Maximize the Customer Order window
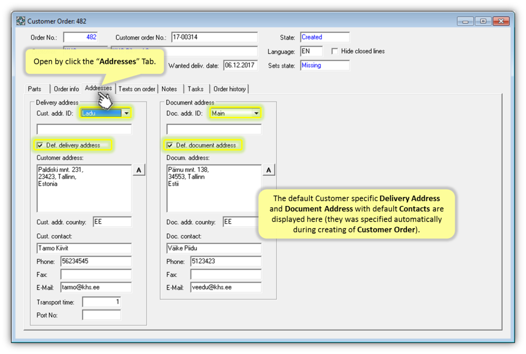526x354 pixels. click(483, 21)
